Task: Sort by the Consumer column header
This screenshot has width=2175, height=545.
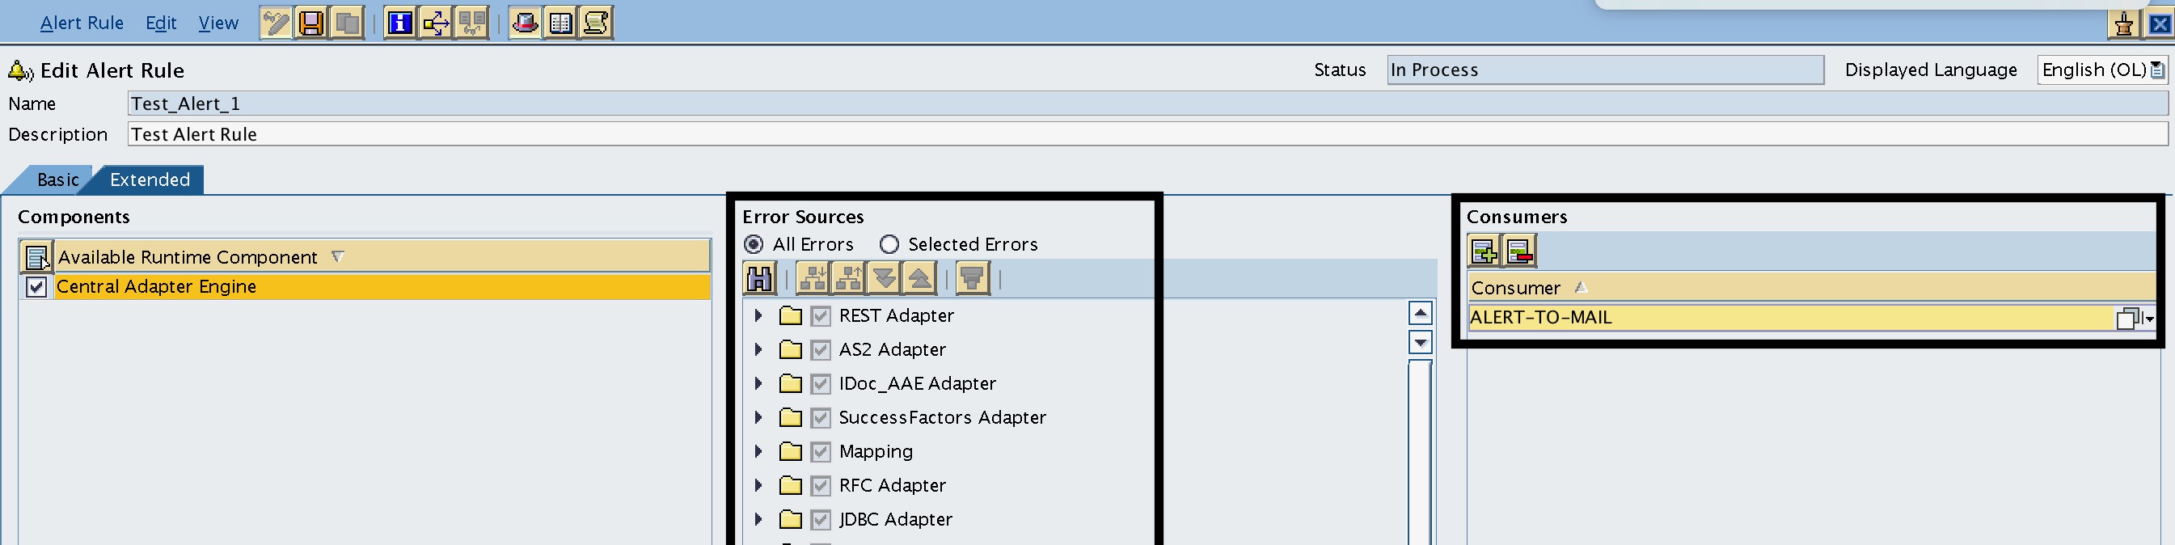Action: click(x=1515, y=287)
